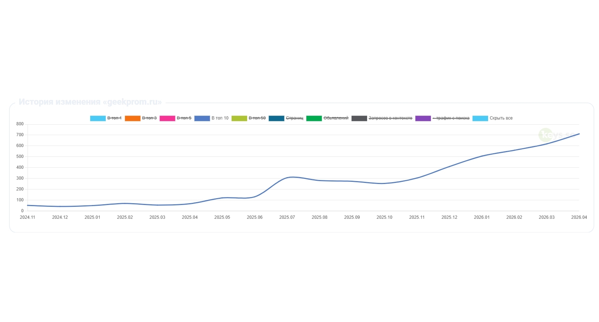Toggle the «В топ 1» legend series
The image size is (599, 322).
pyautogui.click(x=106, y=118)
